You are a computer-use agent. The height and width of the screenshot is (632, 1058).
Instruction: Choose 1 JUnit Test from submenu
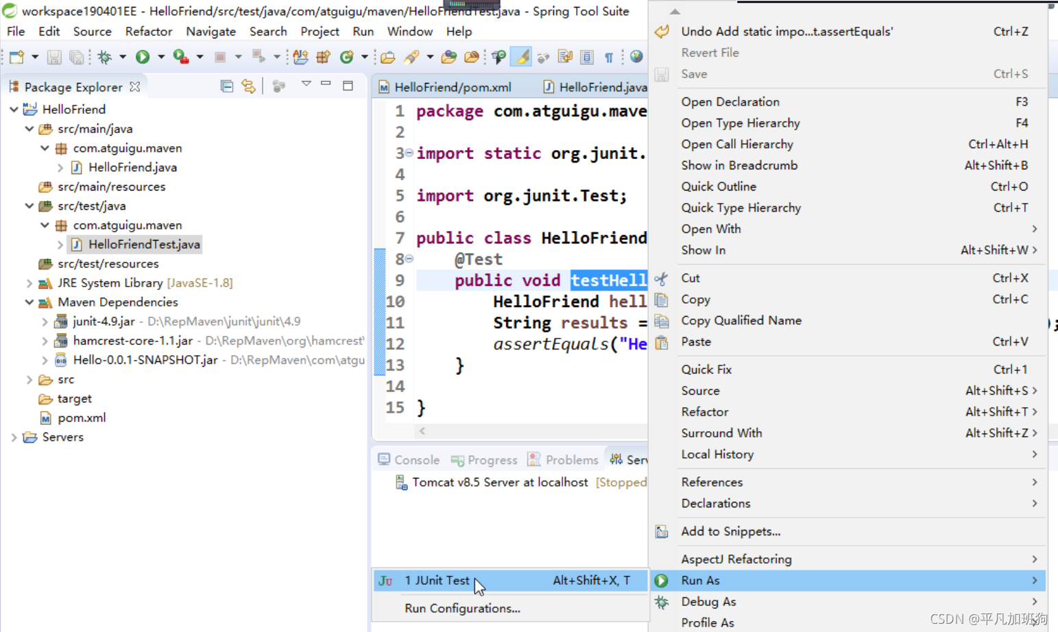(x=510, y=581)
